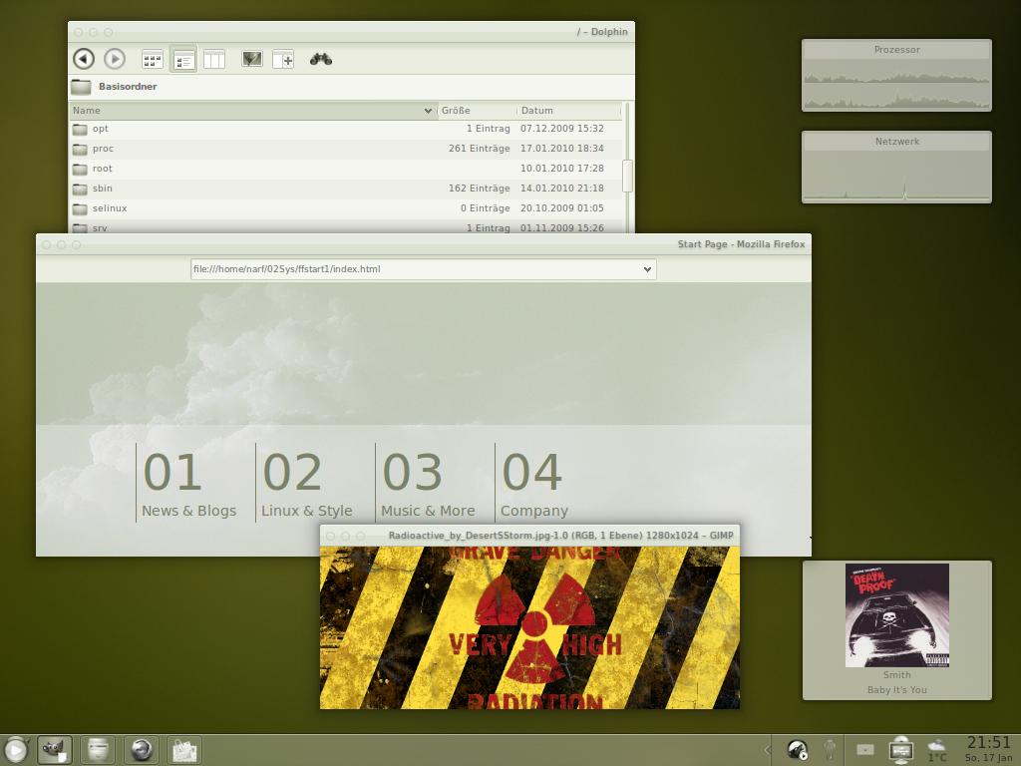Click the Death Proof album cover
This screenshot has width=1021, height=766.
[896, 615]
